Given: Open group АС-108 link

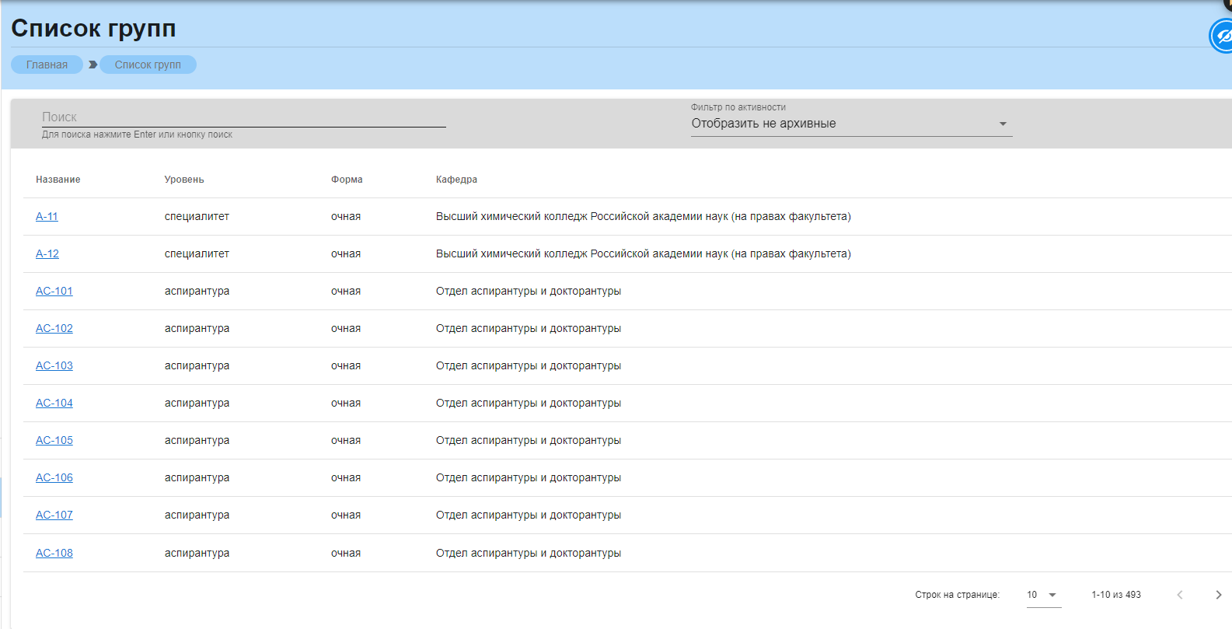Looking at the screenshot, I should [54, 554].
